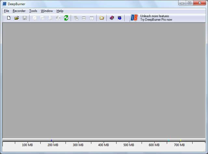Open the explorer folder icon in the toolbar
The height and width of the screenshot is (154, 208).
tap(102, 18)
